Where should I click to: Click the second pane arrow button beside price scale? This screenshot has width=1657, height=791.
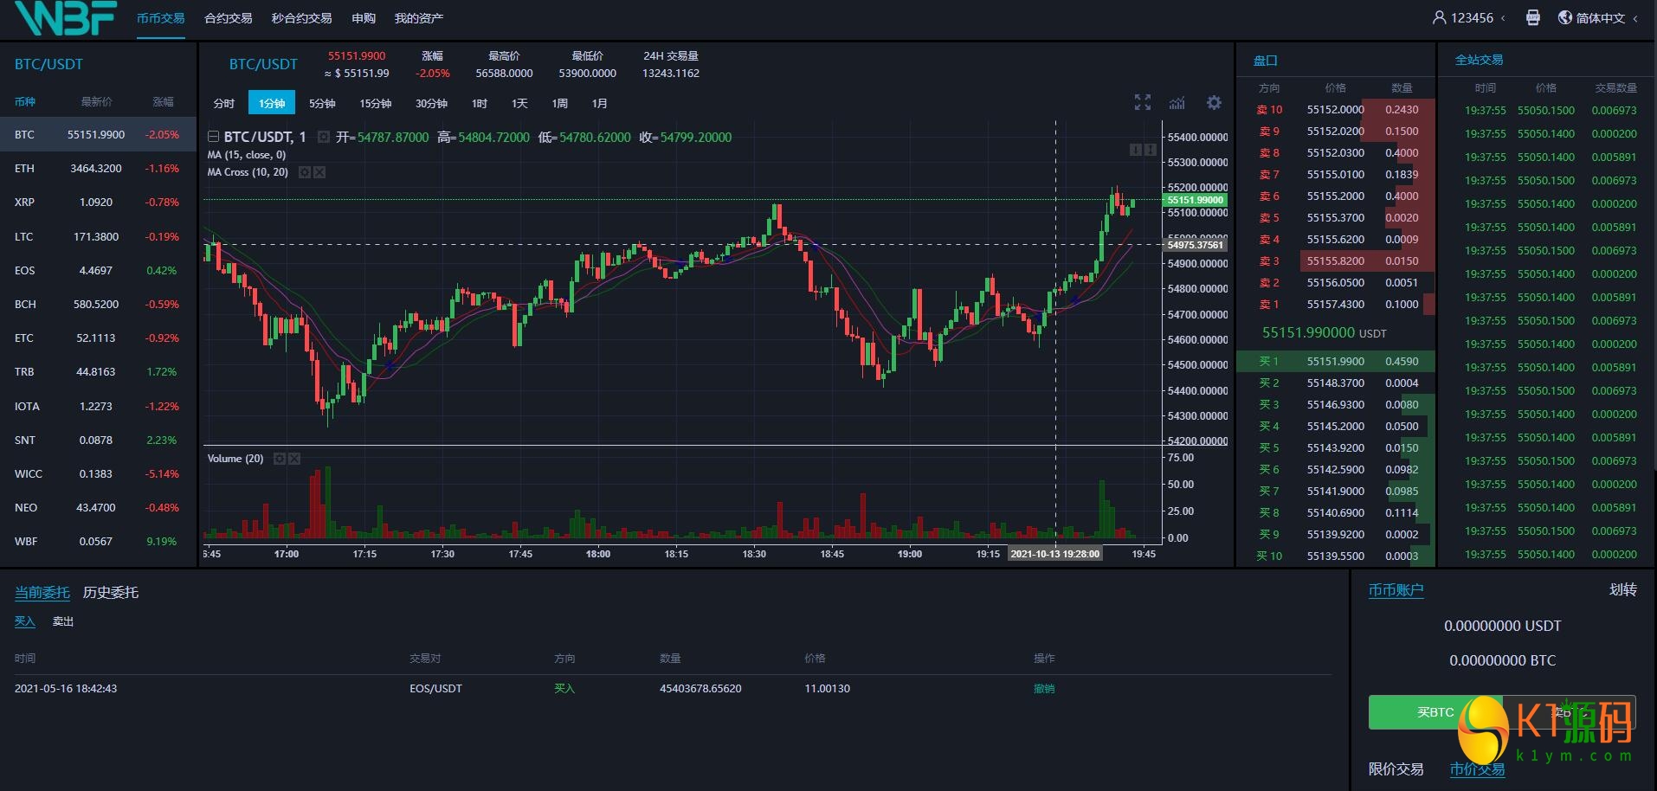pos(1150,150)
